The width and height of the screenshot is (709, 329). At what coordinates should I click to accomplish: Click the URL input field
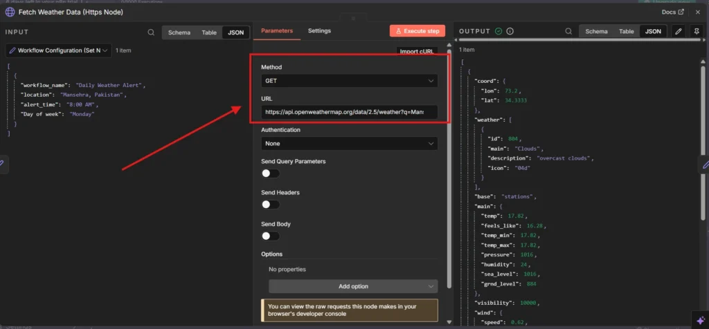click(x=349, y=112)
